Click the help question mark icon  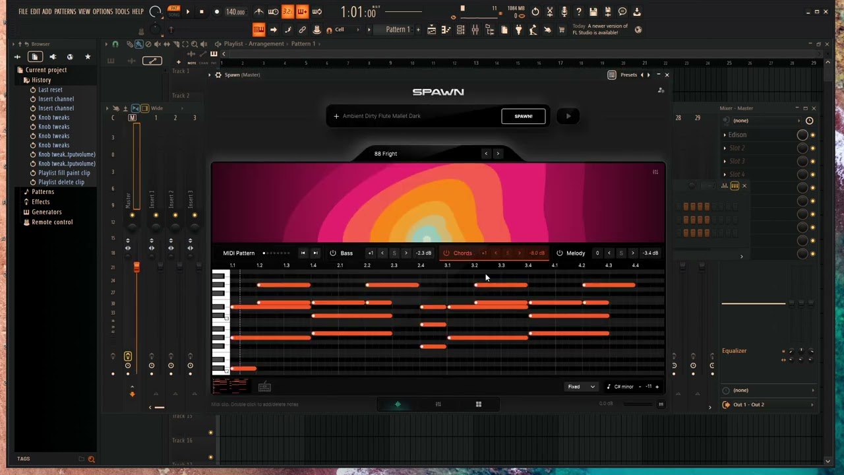pyautogui.click(x=578, y=12)
